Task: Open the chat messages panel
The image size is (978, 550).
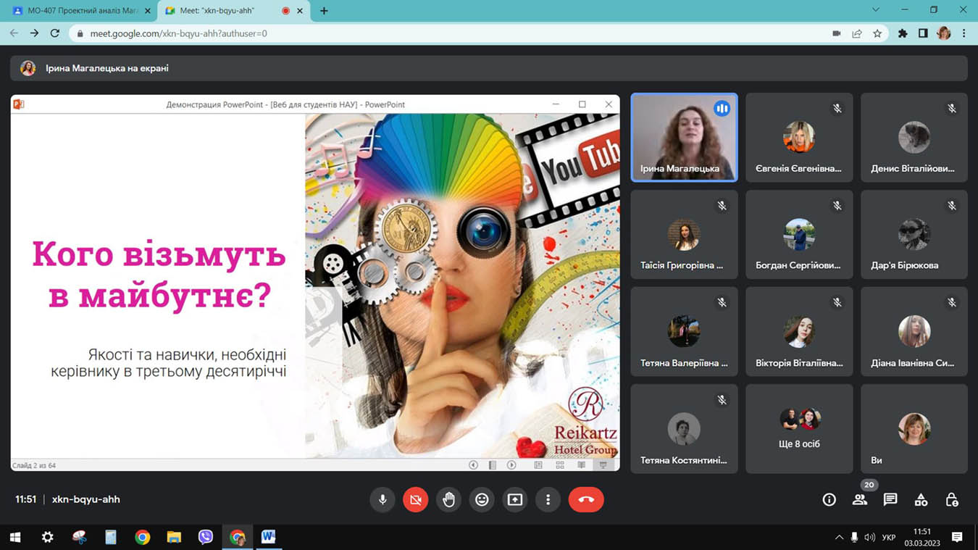Action: pos(890,499)
